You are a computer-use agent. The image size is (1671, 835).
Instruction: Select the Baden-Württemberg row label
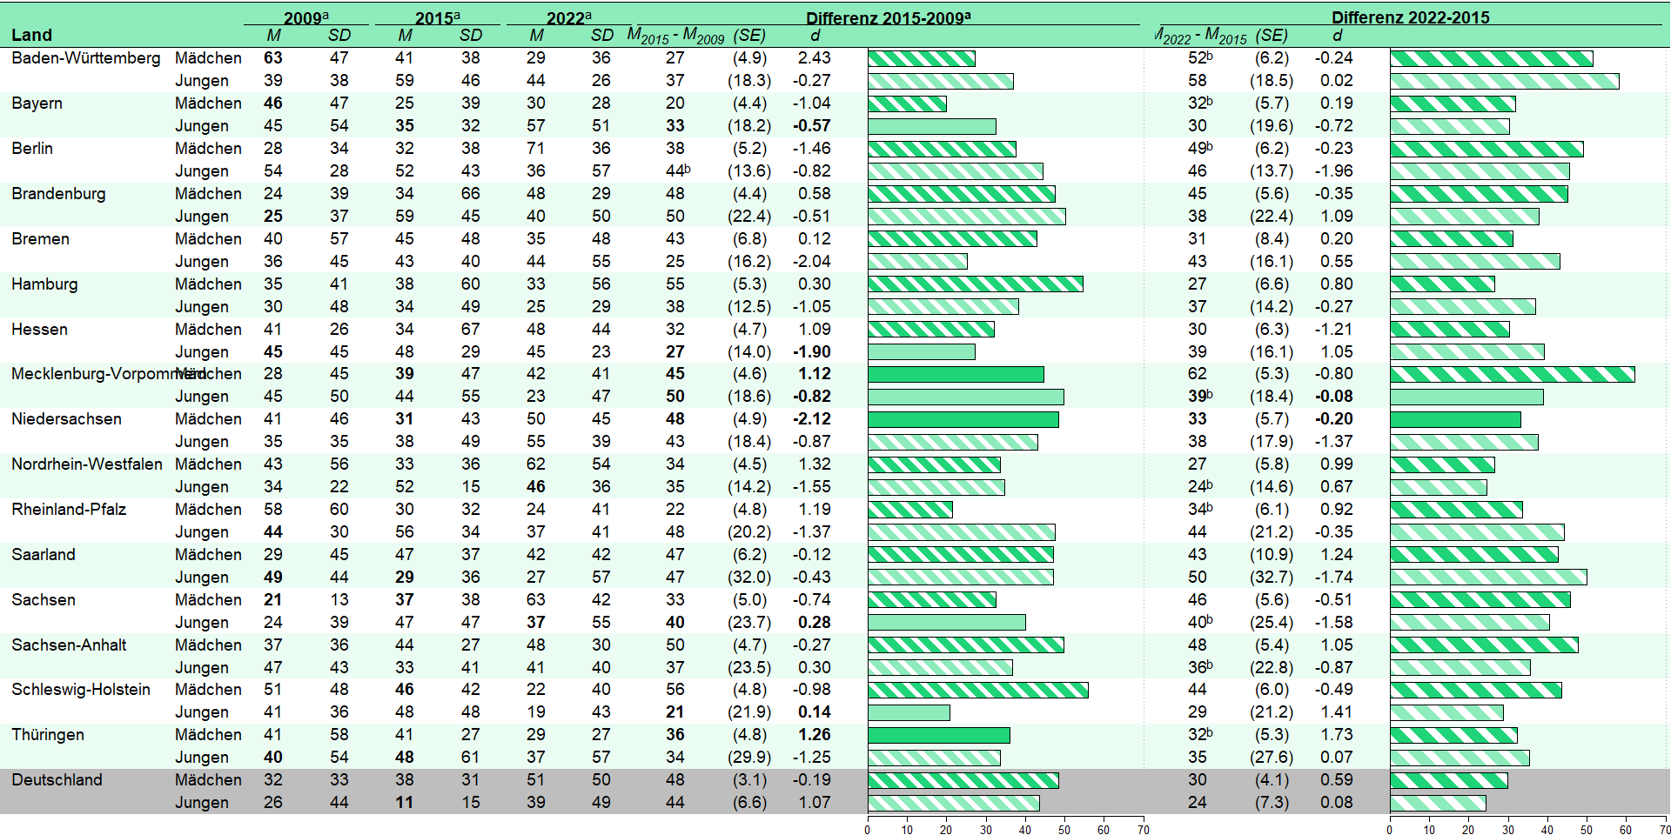(86, 58)
